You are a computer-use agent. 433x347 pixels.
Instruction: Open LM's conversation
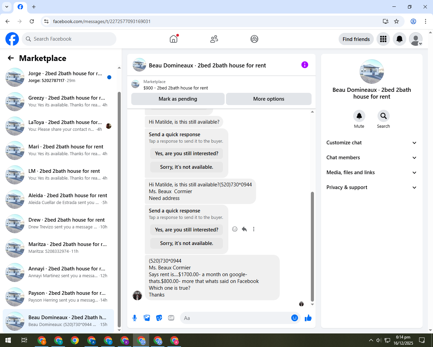tap(58, 175)
